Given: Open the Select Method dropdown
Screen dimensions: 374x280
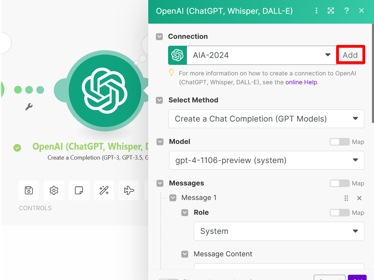Looking at the screenshot, I should (x=266, y=119).
